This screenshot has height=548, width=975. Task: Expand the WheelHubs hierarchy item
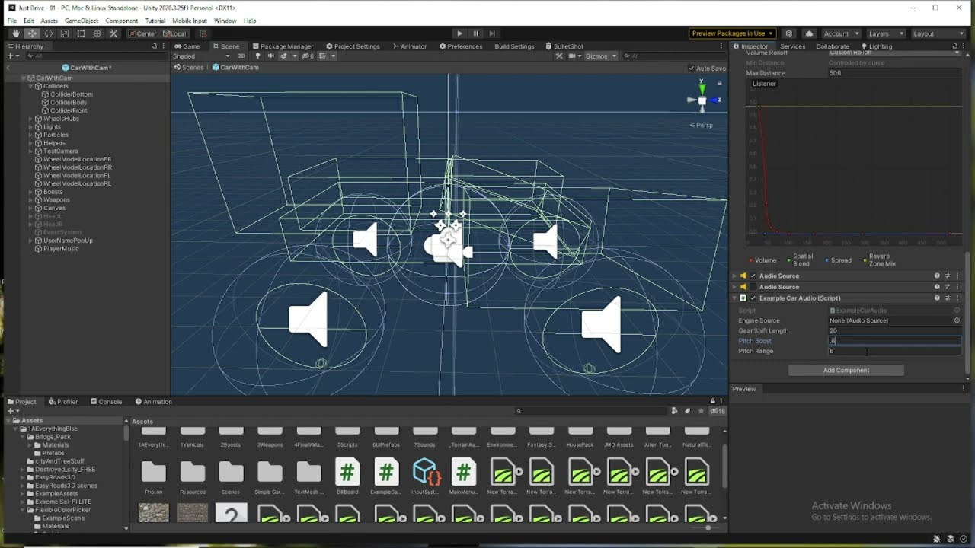[x=31, y=119]
